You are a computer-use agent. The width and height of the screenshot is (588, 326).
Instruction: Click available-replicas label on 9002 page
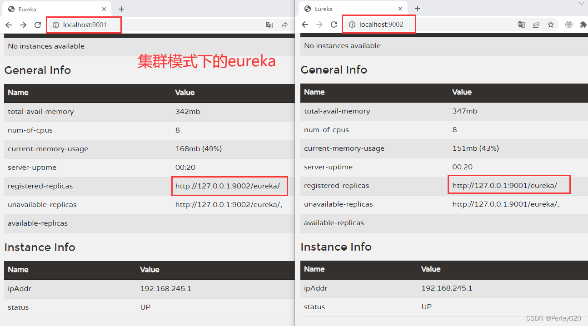pyautogui.click(x=334, y=223)
